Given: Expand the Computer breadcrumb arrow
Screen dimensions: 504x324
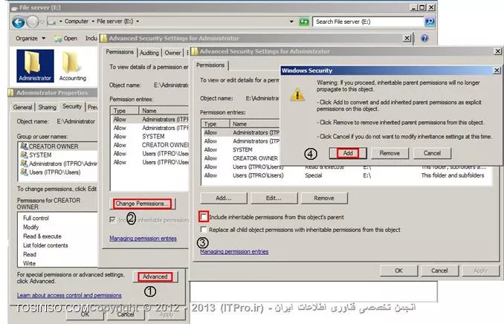Looking at the screenshot, I should pyautogui.click(x=93, y=22).
